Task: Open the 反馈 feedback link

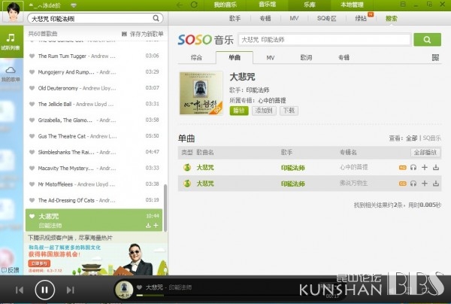Action: [11, 269]
